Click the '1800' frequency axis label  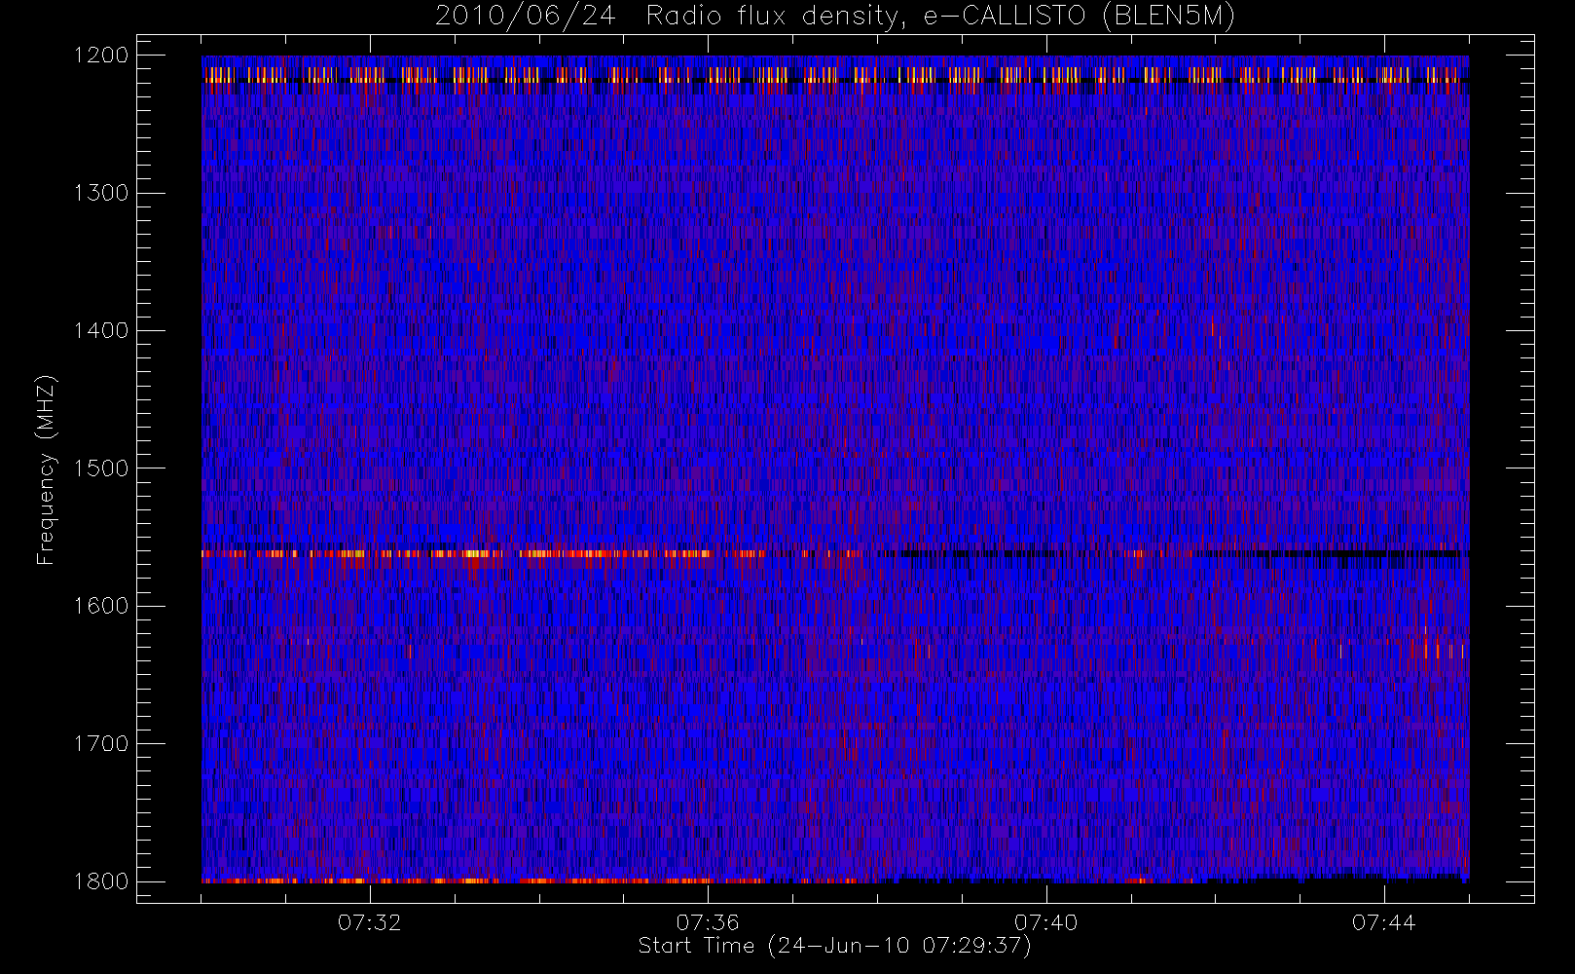101,881
